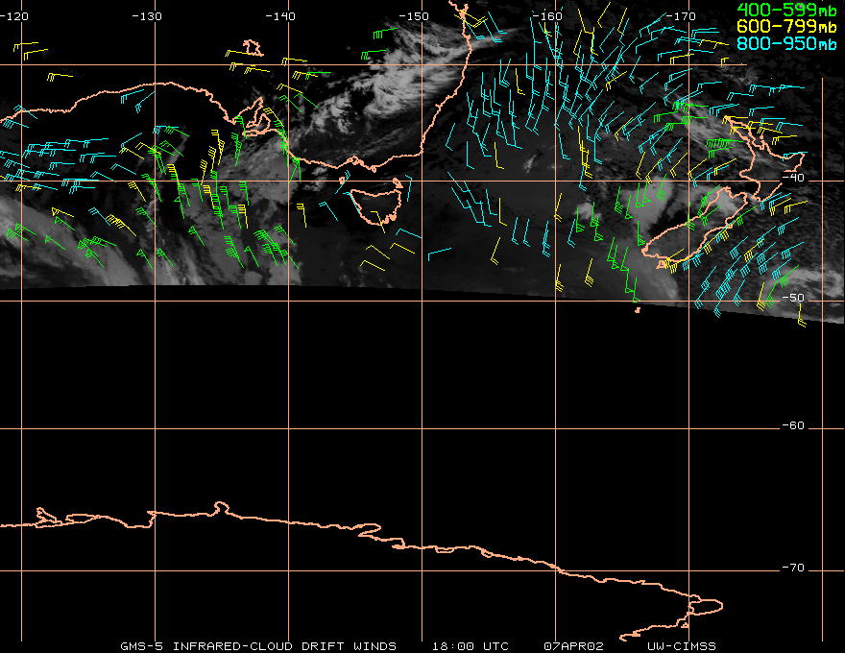Click the 18:00 time stamp
Screen dimensions: 845x653
[453, 646]
